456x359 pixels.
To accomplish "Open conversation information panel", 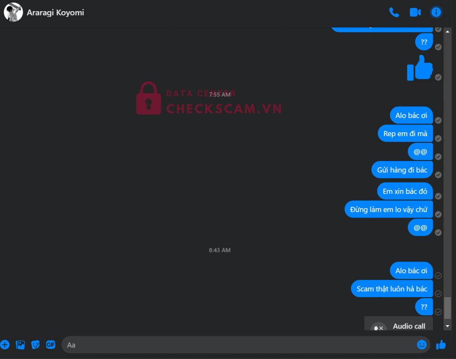I will (x=436, y=12).
